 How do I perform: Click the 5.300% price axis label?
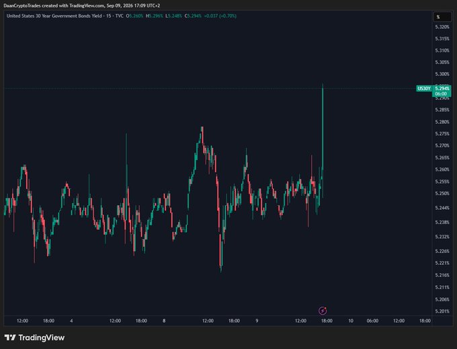click(442, 75)
